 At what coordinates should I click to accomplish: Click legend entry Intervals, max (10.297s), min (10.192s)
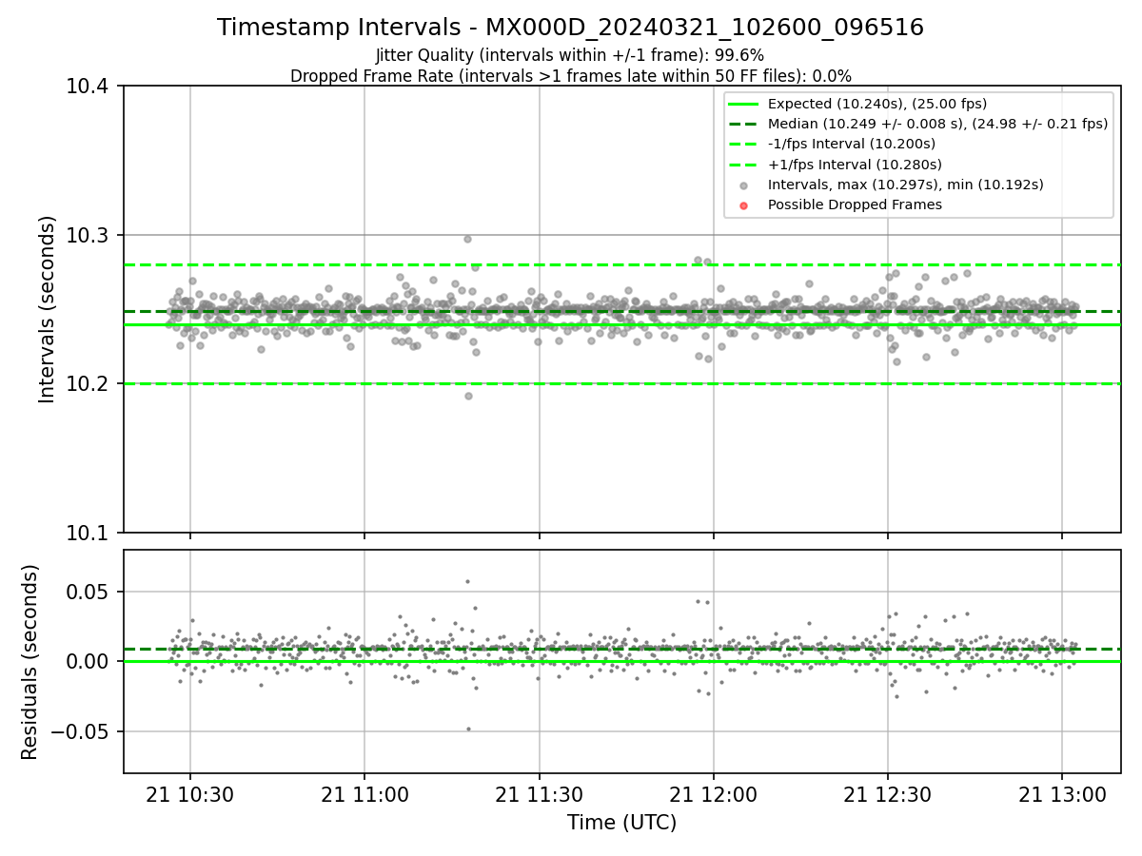[905, 185]
